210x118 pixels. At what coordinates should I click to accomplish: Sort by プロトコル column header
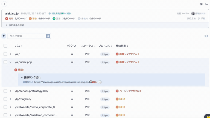105,46
